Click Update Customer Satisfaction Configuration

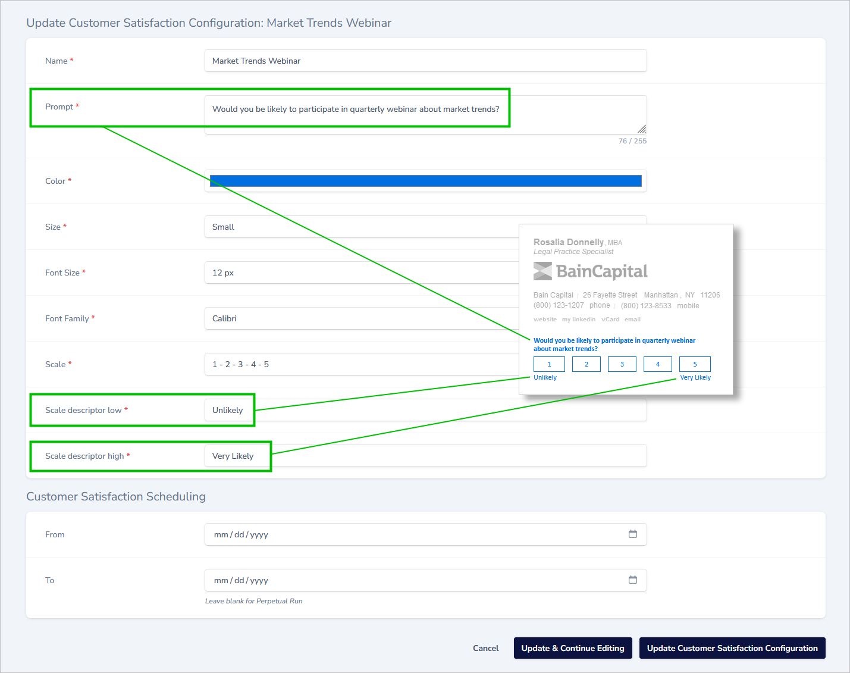pos(732,648)
